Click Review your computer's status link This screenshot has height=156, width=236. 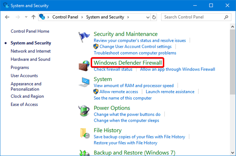point(140,40)
